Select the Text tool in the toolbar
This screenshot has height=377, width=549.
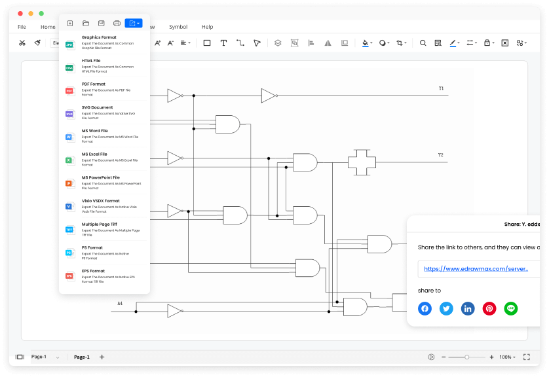tap(225, 43)
